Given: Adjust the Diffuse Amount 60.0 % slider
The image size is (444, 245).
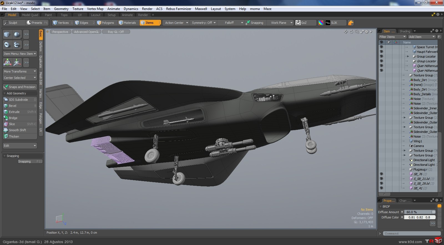Looking at the screenshot, I should pos(420,212).
